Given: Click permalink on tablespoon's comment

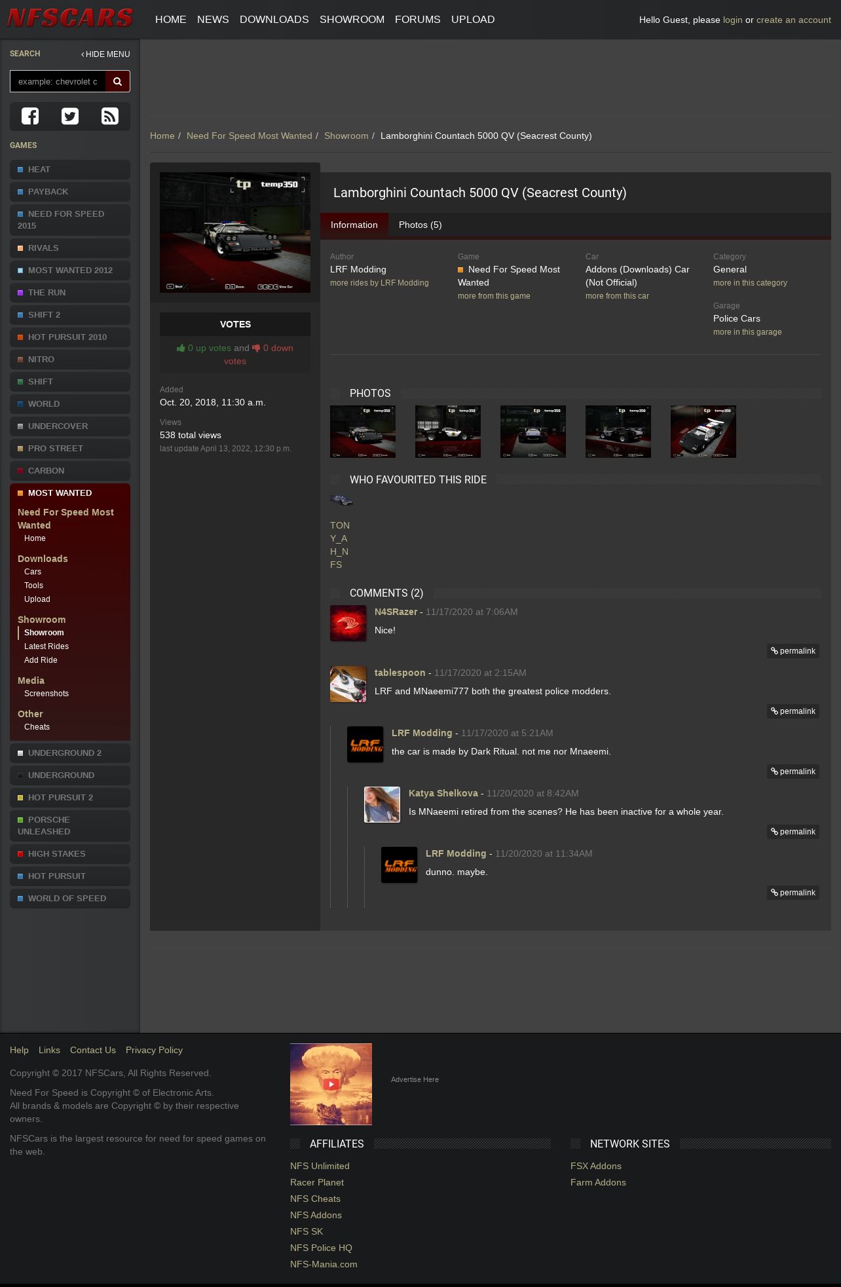Looking at the screenshot, I should tap(793, 711).
